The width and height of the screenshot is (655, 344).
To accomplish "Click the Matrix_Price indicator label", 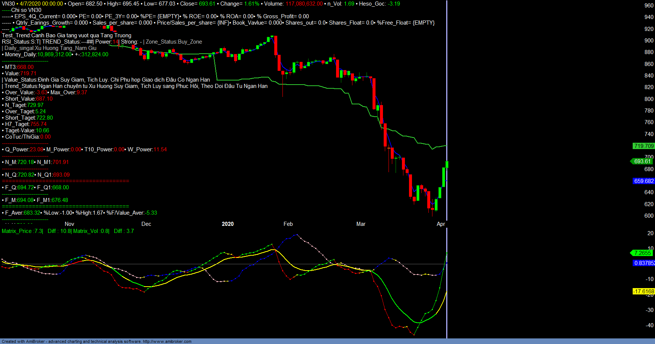I will 22,231.
